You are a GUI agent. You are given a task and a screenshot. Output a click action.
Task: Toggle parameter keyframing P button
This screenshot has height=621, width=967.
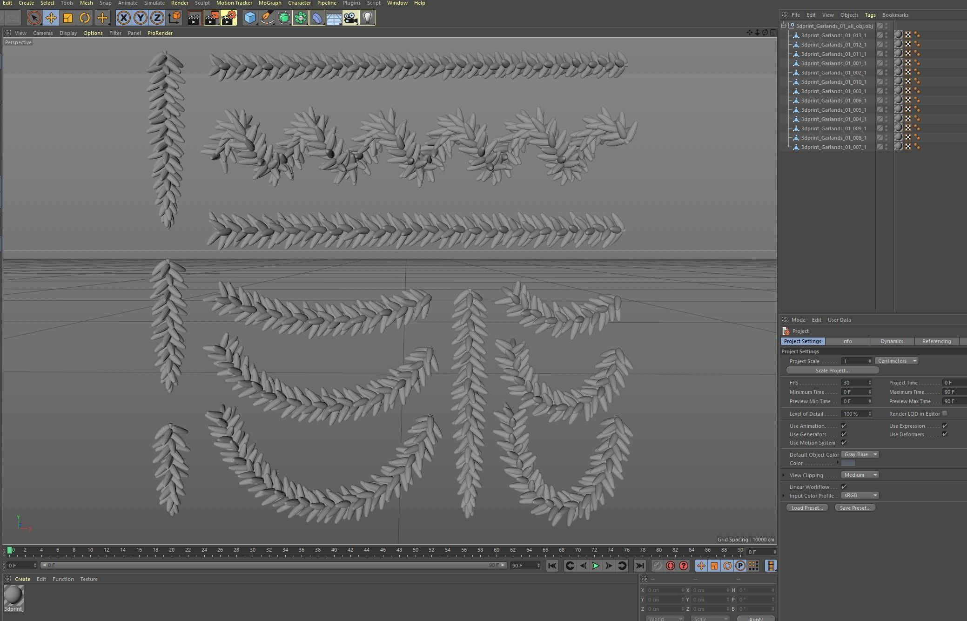pos(740,566)
